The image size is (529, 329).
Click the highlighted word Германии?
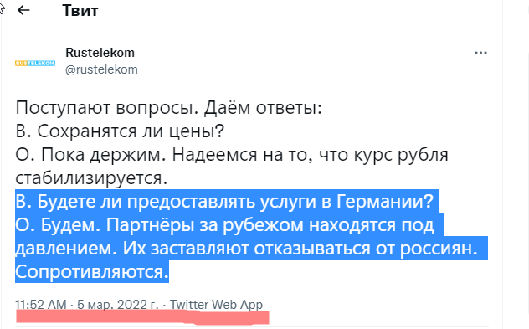point(385,202)
